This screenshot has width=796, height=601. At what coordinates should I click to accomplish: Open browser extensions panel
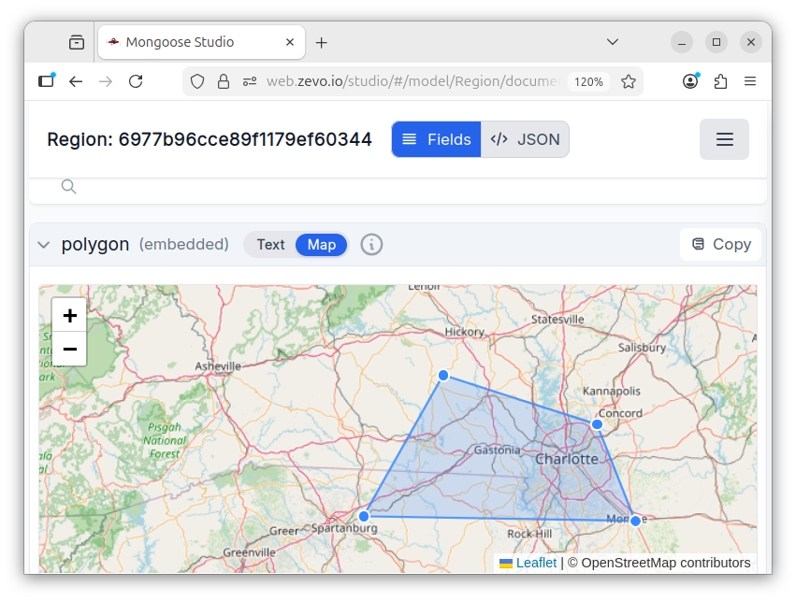[x=720, y=81]
